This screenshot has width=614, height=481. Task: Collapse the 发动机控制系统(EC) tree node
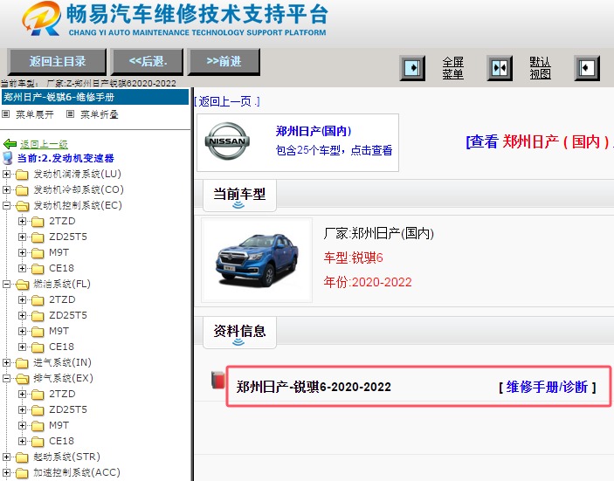click(x=6, y=205)
